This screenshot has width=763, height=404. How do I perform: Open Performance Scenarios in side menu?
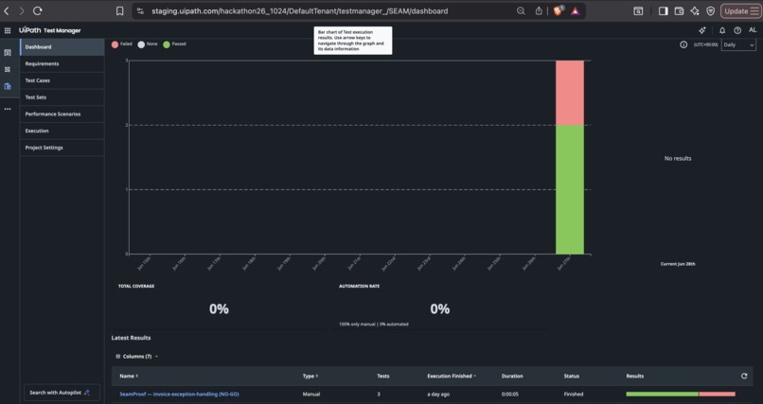tap(62, 114)
